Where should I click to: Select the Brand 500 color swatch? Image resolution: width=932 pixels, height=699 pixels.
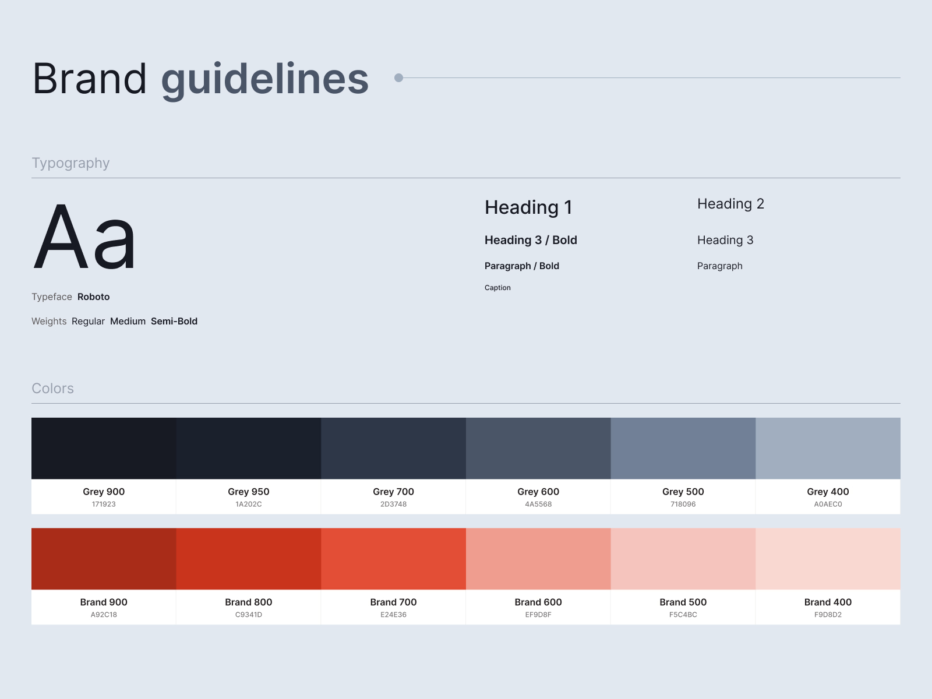tap(683, 559)
